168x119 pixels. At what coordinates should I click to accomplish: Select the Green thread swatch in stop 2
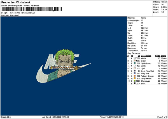tap(135, 61)
